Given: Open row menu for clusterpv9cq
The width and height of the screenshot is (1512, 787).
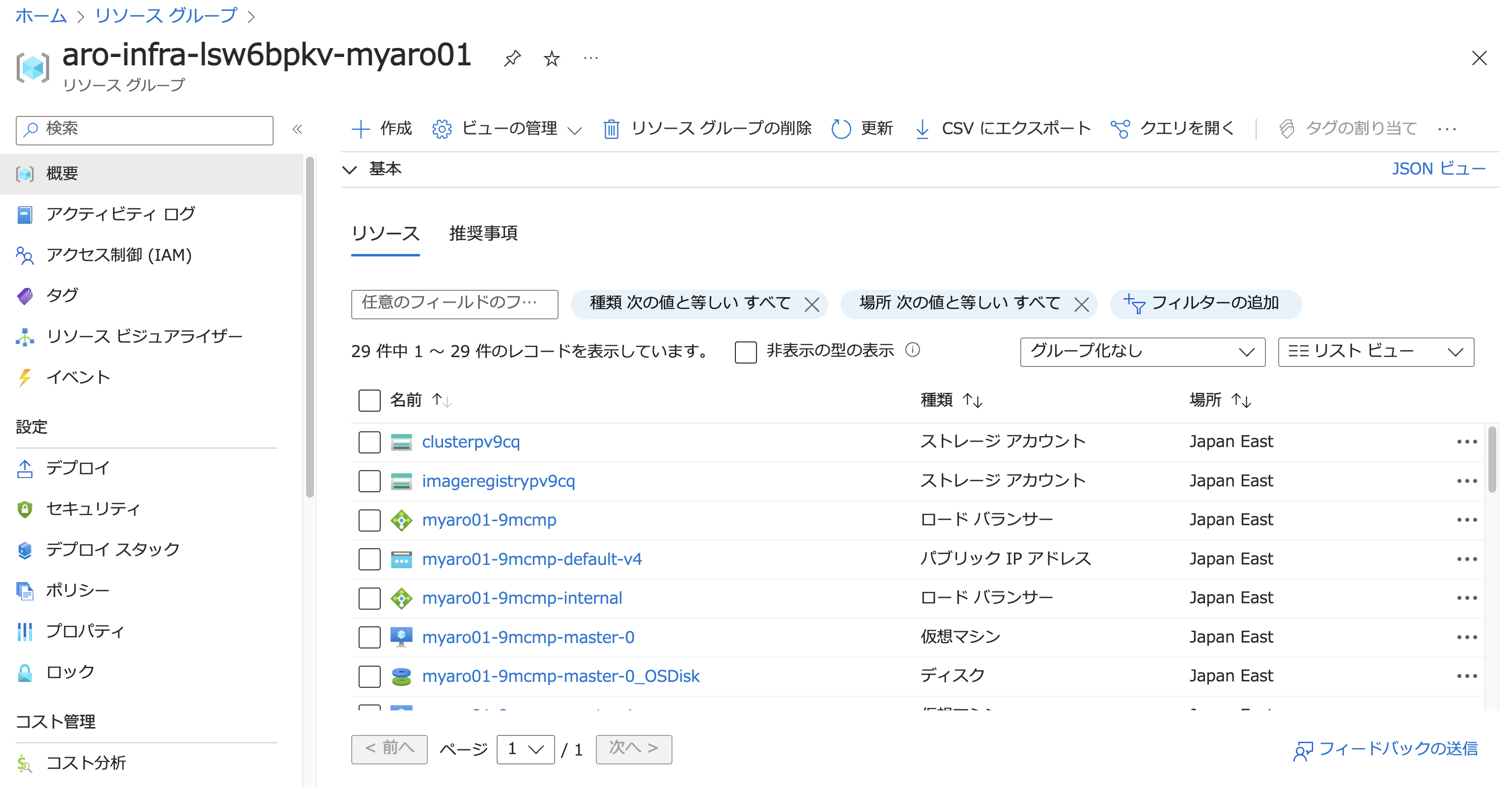Looking at the screenshot, I should (1466, 441).
